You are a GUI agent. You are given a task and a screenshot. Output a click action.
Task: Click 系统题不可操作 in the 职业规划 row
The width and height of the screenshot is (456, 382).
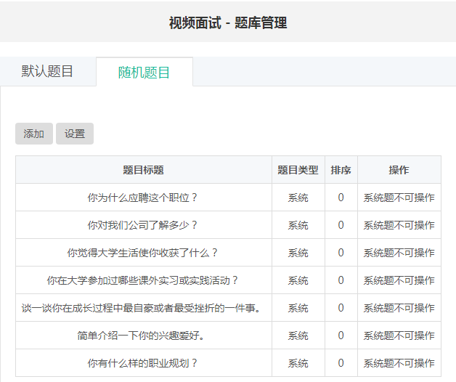[399, 363]
